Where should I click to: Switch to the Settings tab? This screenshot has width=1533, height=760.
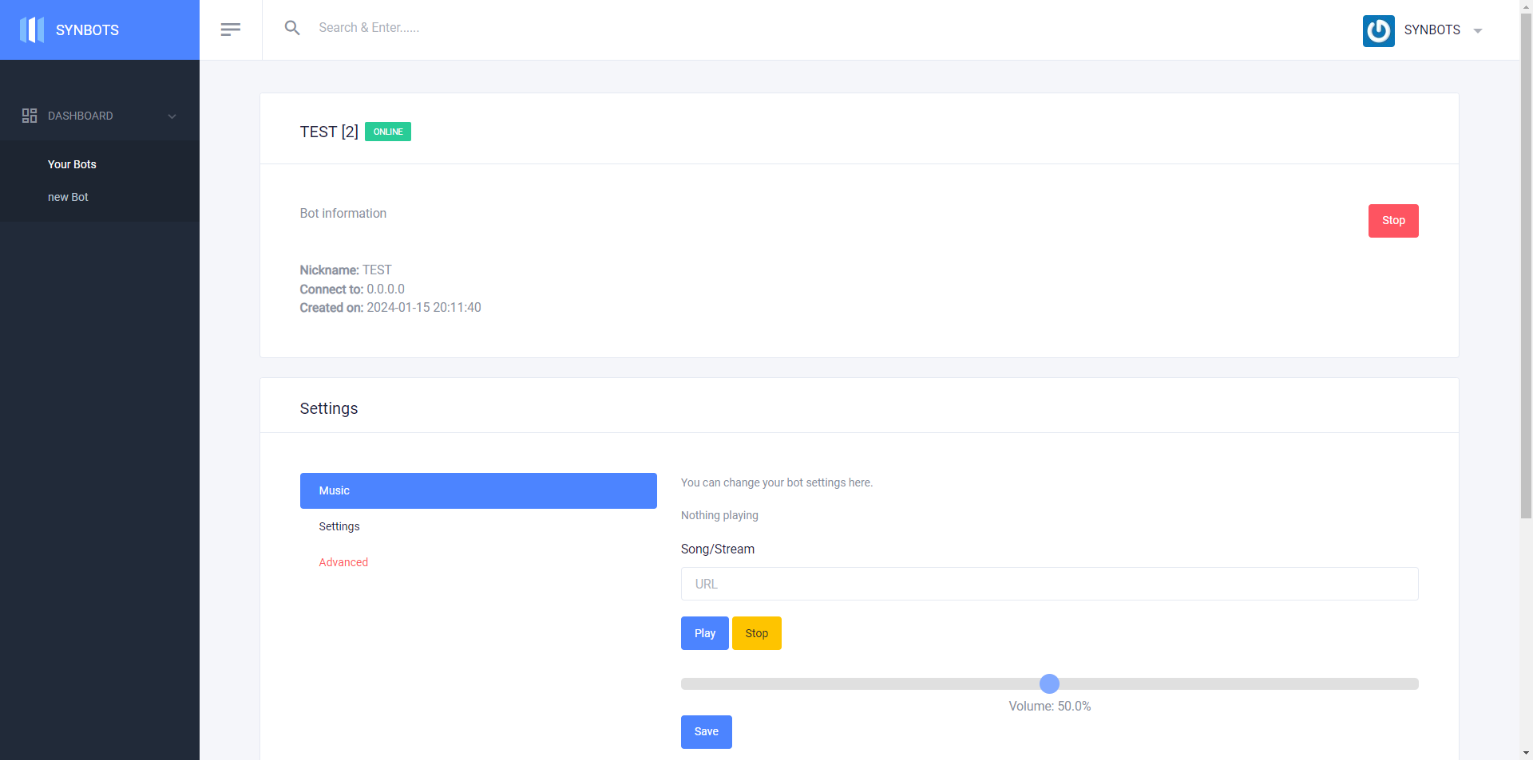tap(339, 526)
